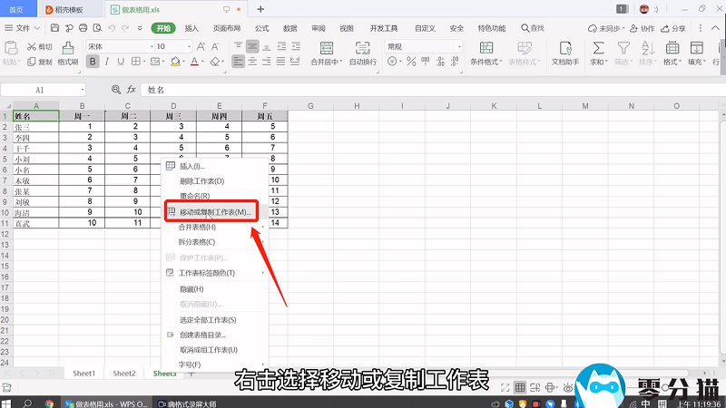This screenshot has height=408, width=726.
Task: Click the insert function fx icon
Action: click(x=132, y=90)
